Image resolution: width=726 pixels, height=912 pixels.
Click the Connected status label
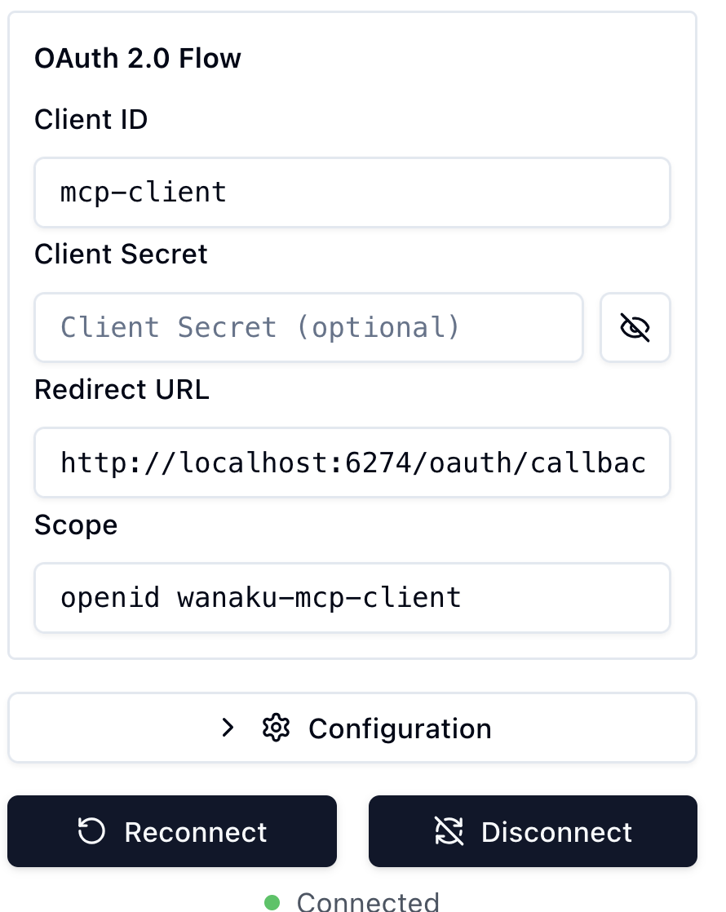tap(368, 902)
